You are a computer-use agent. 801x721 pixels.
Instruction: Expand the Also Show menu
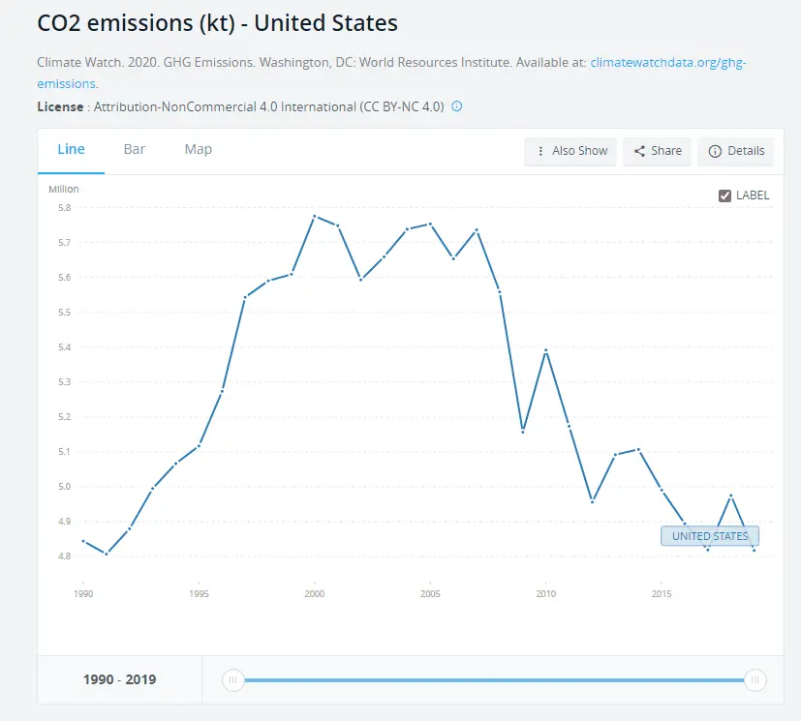click(570, 151)
